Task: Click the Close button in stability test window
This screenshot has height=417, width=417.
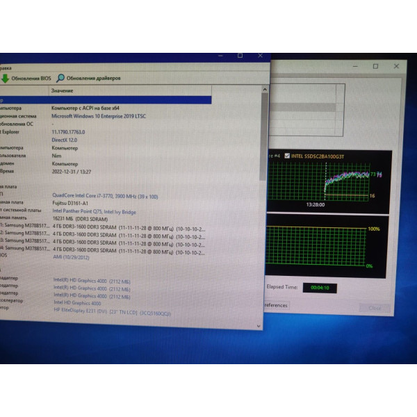Action: (x=375, y=308)
